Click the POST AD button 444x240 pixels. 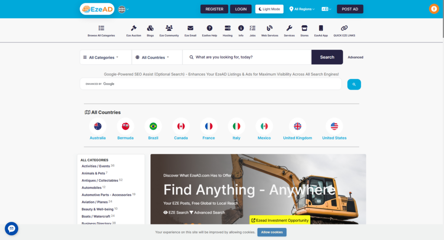coord(350,9)
